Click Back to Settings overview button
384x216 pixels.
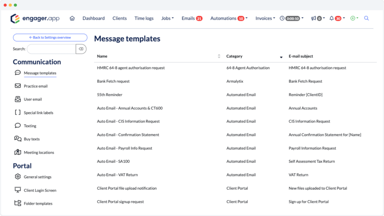point(50,37)
